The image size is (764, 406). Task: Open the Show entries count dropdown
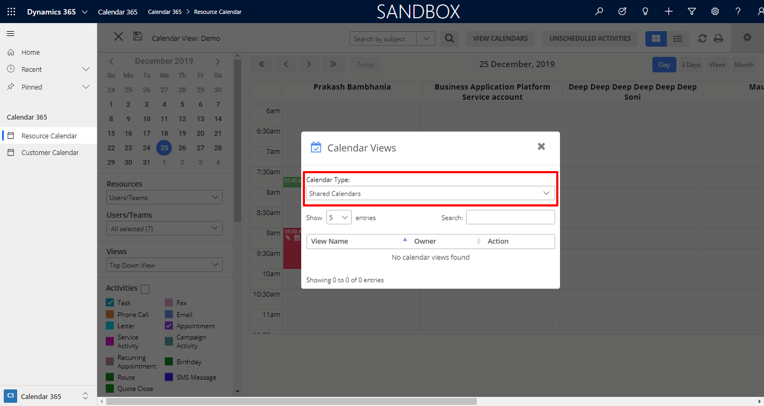[x=339, y=217]
